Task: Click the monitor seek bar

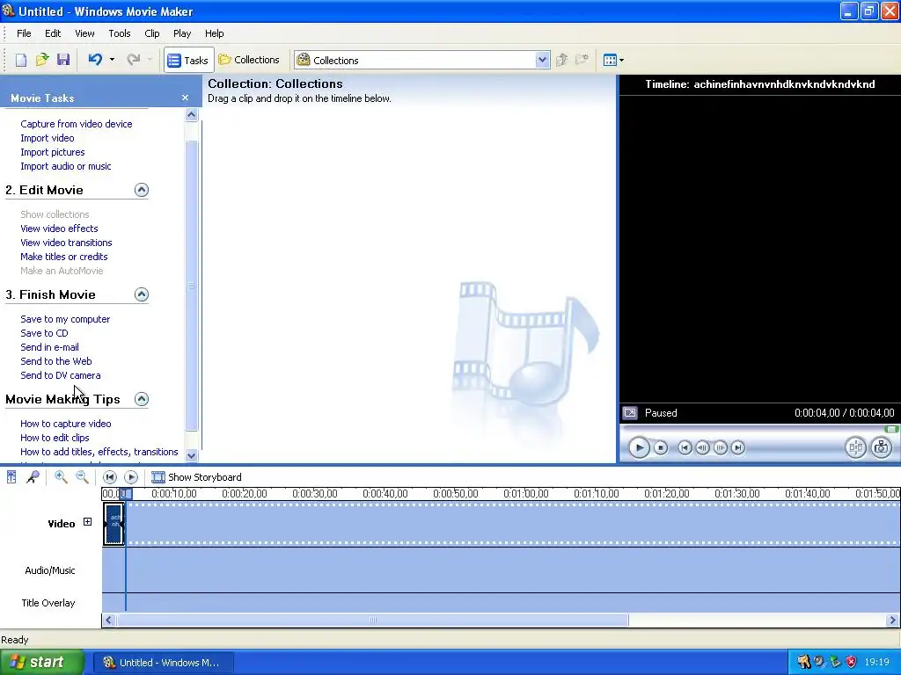Action: coord(759,429)
